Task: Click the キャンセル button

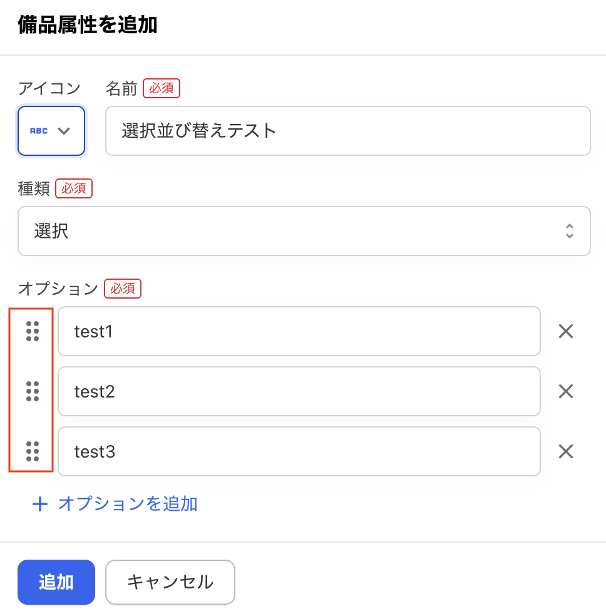Action: point(170,582)
